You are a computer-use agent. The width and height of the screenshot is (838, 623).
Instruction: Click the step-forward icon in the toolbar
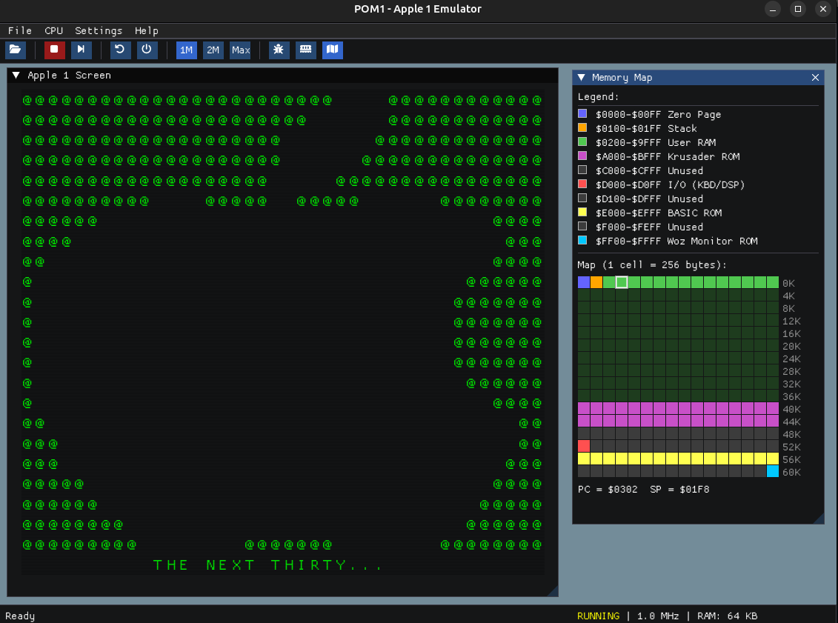81,50
